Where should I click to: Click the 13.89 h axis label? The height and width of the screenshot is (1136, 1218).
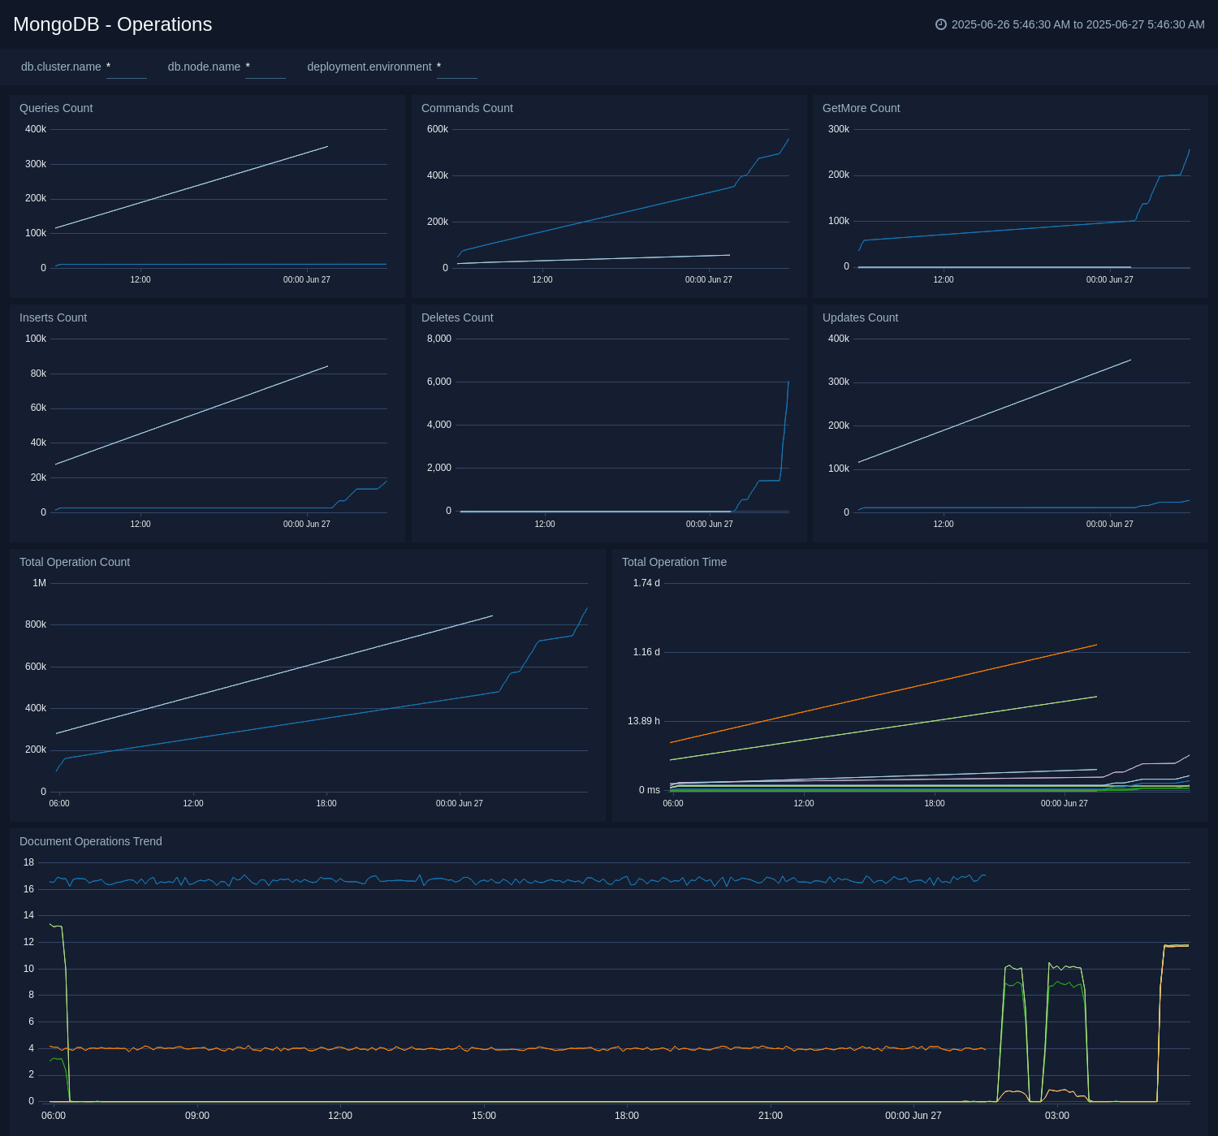tap(644, 721)
